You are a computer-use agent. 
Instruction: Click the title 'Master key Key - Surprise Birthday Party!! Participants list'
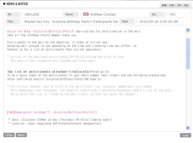click(71, 22)
